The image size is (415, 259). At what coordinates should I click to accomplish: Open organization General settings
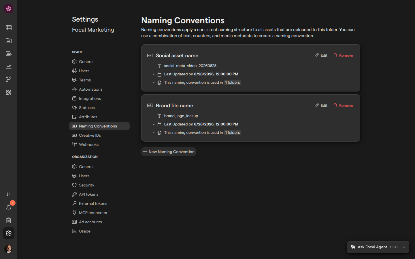[x=99, y=167]
